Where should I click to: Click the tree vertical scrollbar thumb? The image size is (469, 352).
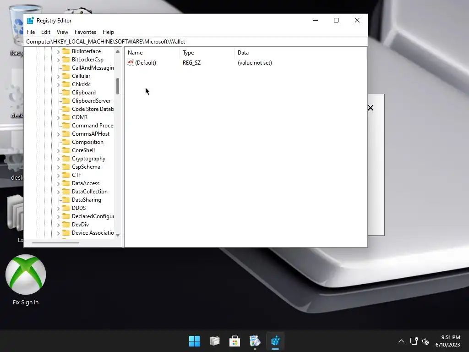pyautogui.click(x=118, y=86)
